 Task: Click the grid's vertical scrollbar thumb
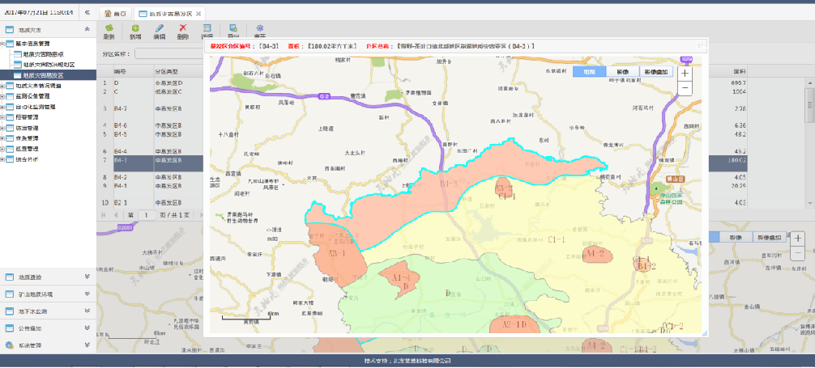click(809, 105)
